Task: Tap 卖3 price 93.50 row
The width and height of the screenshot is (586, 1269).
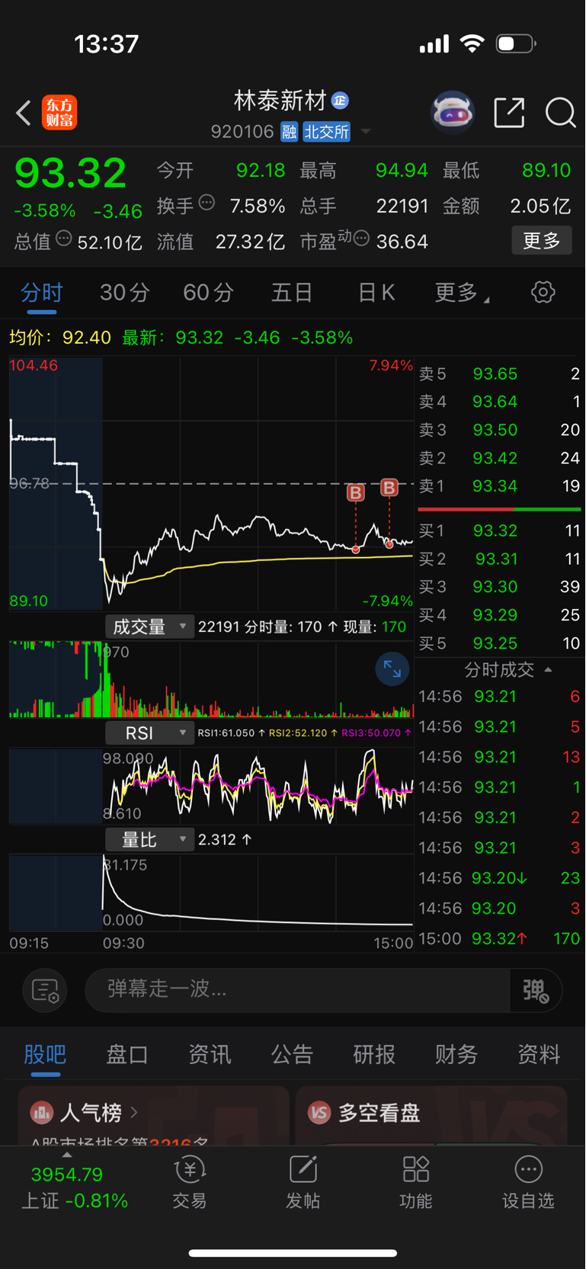Action: tap(499, 430)
